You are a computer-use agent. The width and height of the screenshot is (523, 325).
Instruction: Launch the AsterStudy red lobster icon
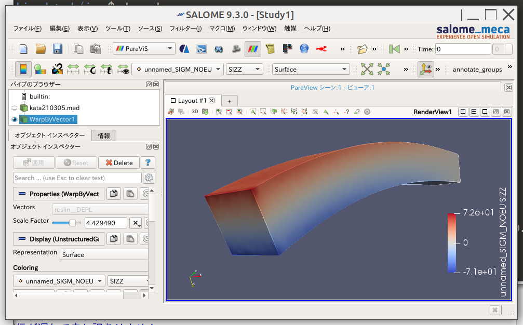321,49
